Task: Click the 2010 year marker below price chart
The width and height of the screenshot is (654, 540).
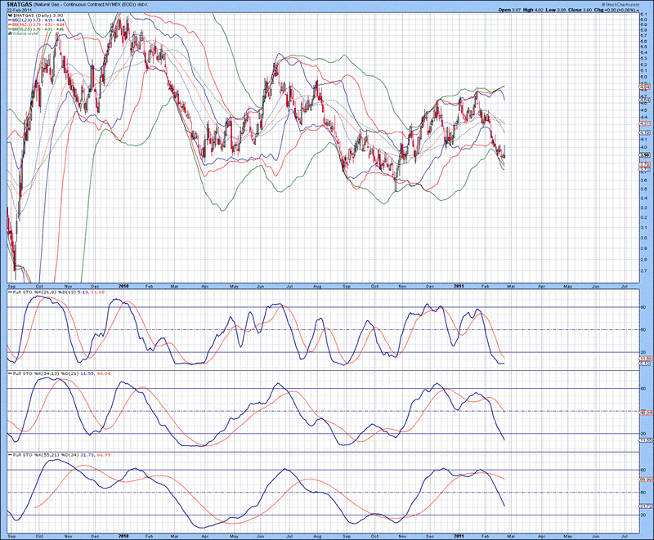Action: tap(124, 287)
